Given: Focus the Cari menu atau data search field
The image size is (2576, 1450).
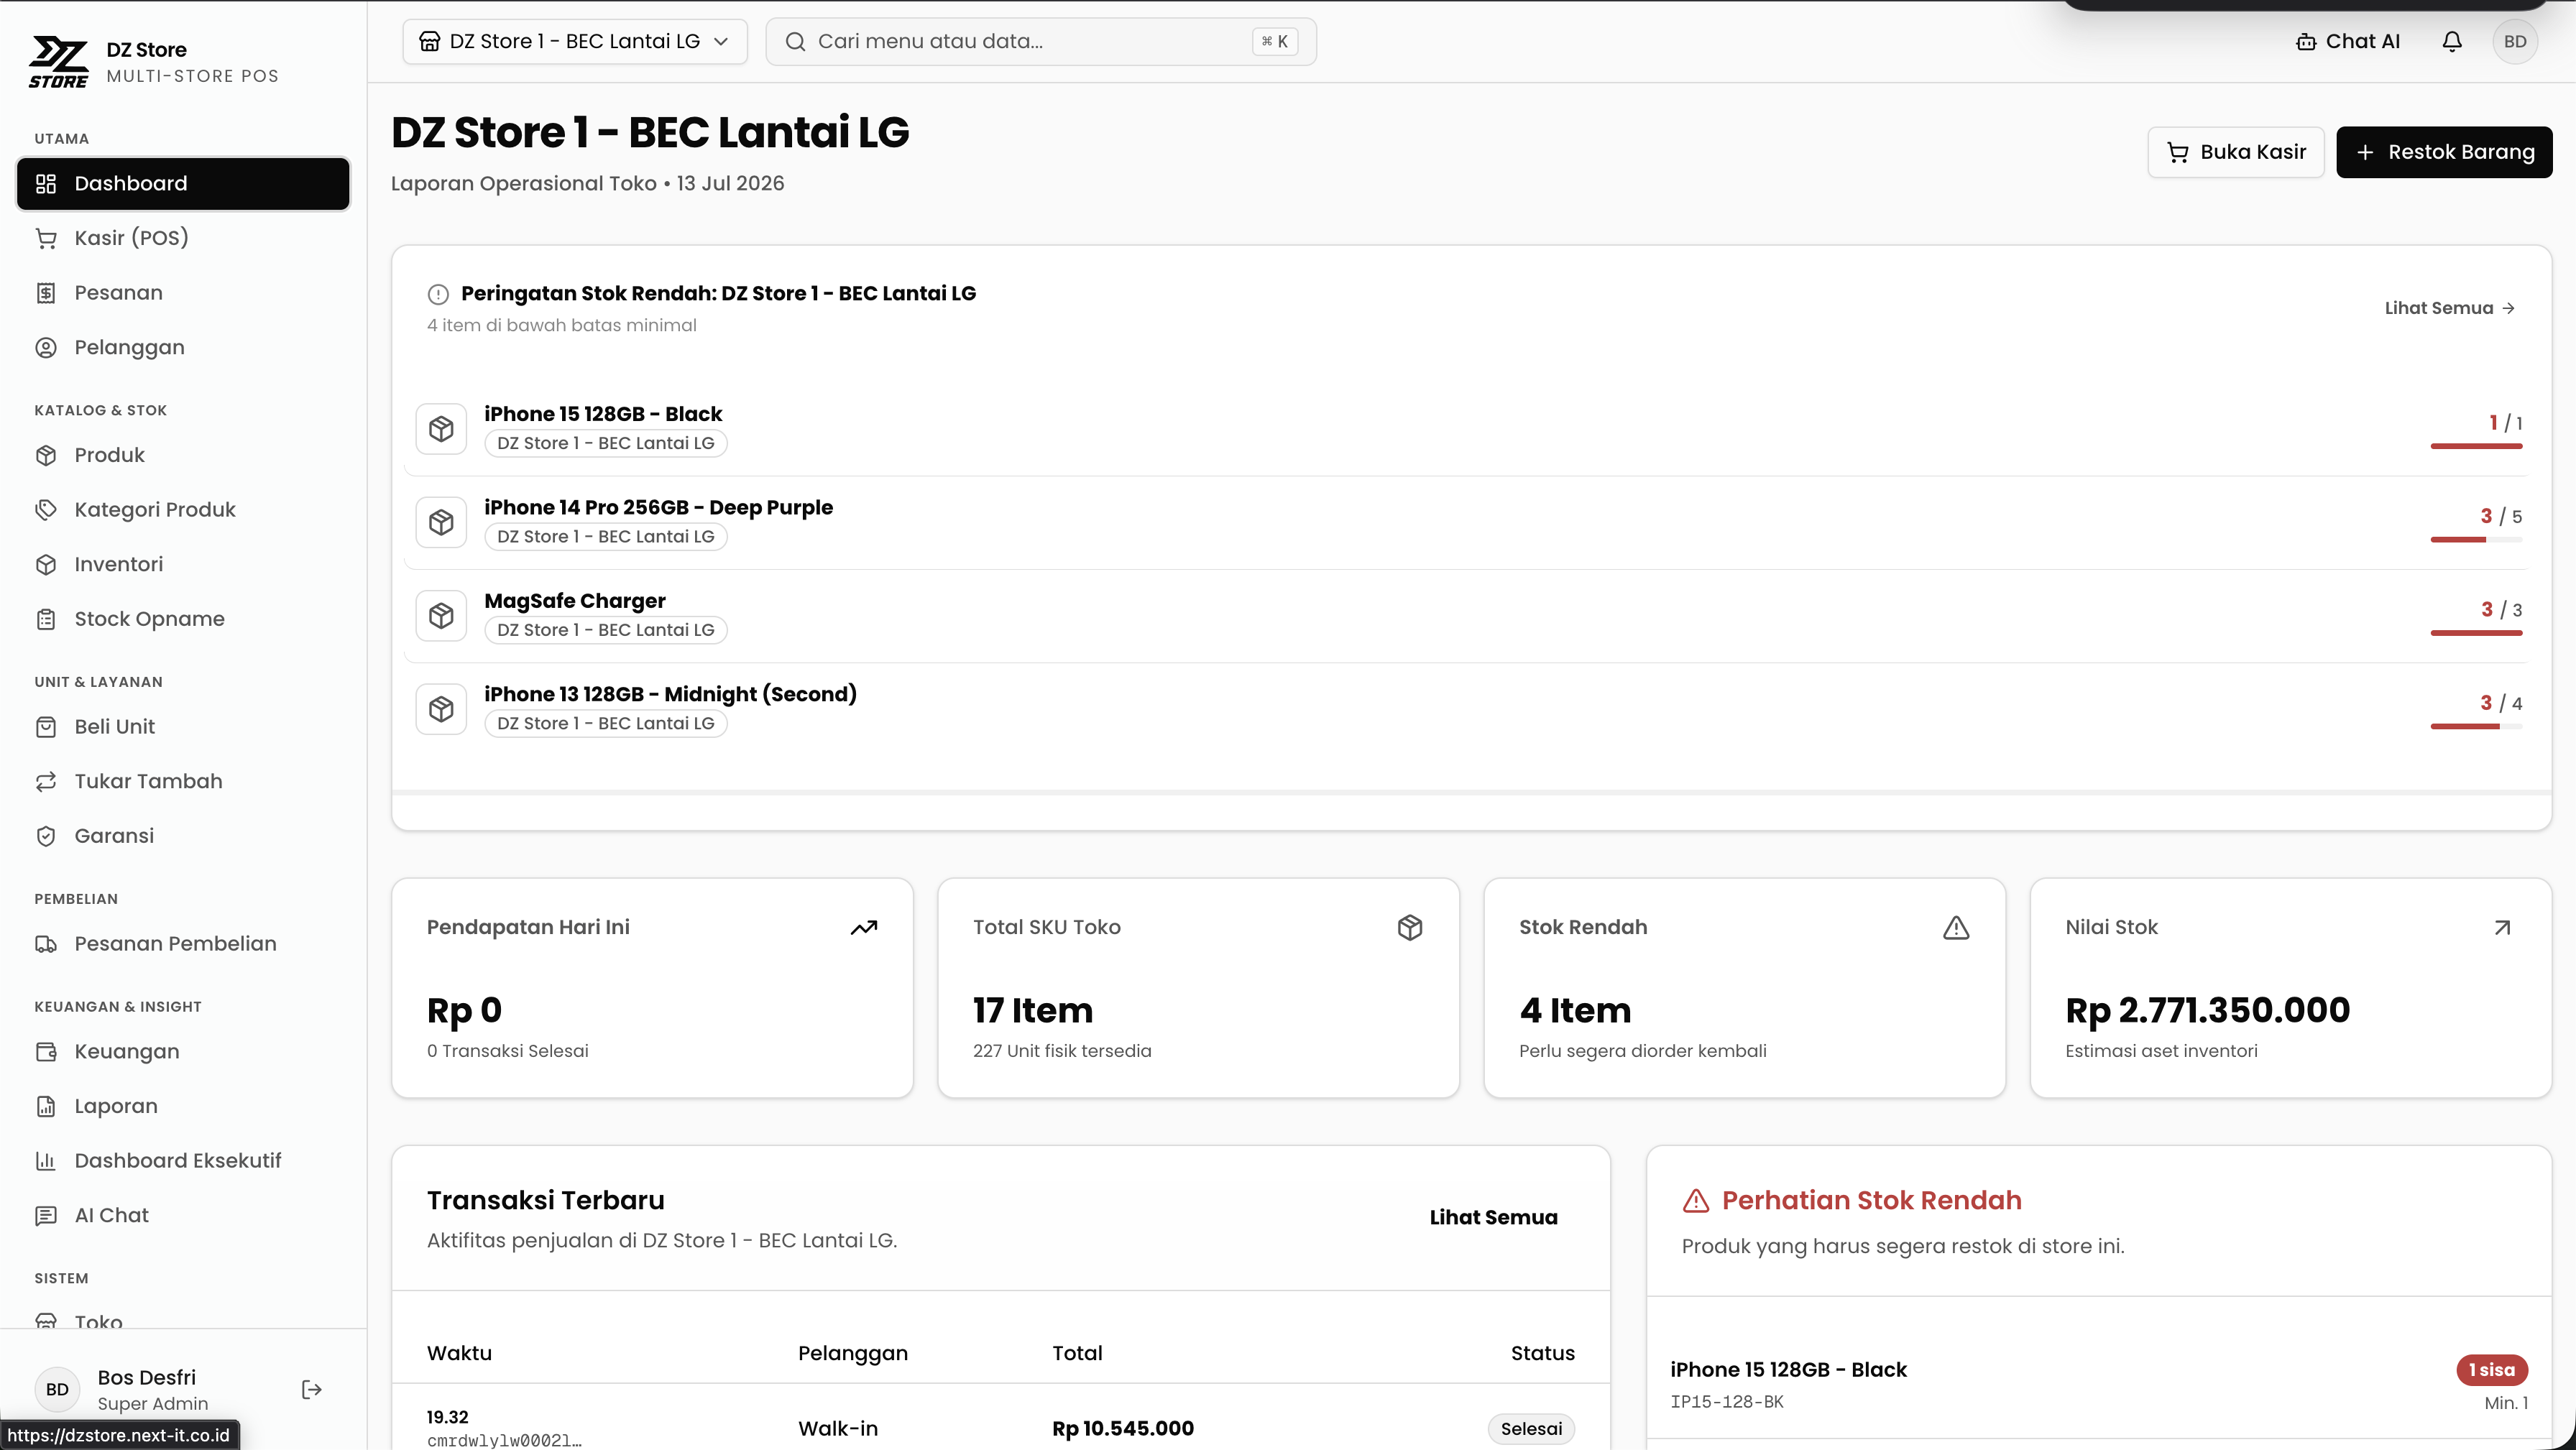Looking at the screenshot, I should (x=1041, y=41).
